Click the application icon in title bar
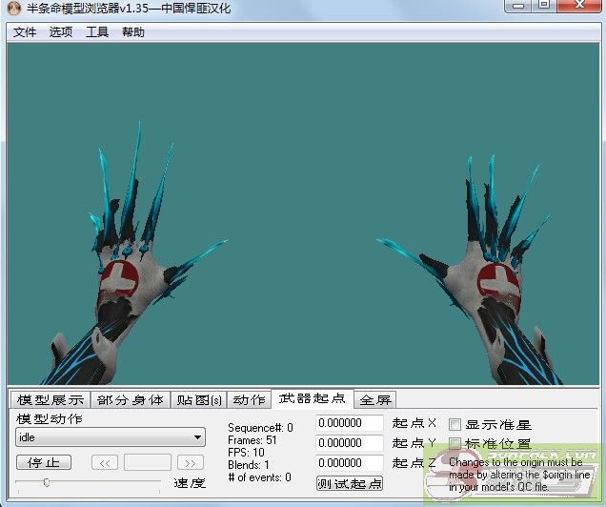606x507 pixels. click(x=14, y=9)
